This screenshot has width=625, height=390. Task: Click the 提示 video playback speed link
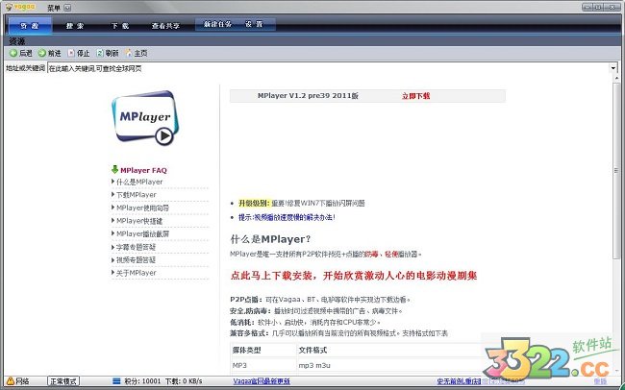point(287,217)
